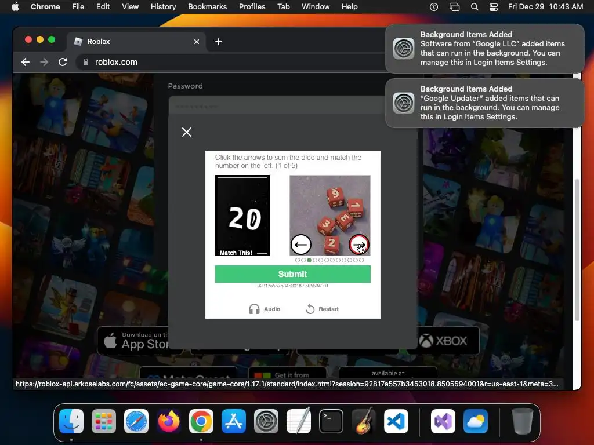Click the accessibility icon in menu bar
This screenshot has width=594, height=445.
[x=434, y=6]
